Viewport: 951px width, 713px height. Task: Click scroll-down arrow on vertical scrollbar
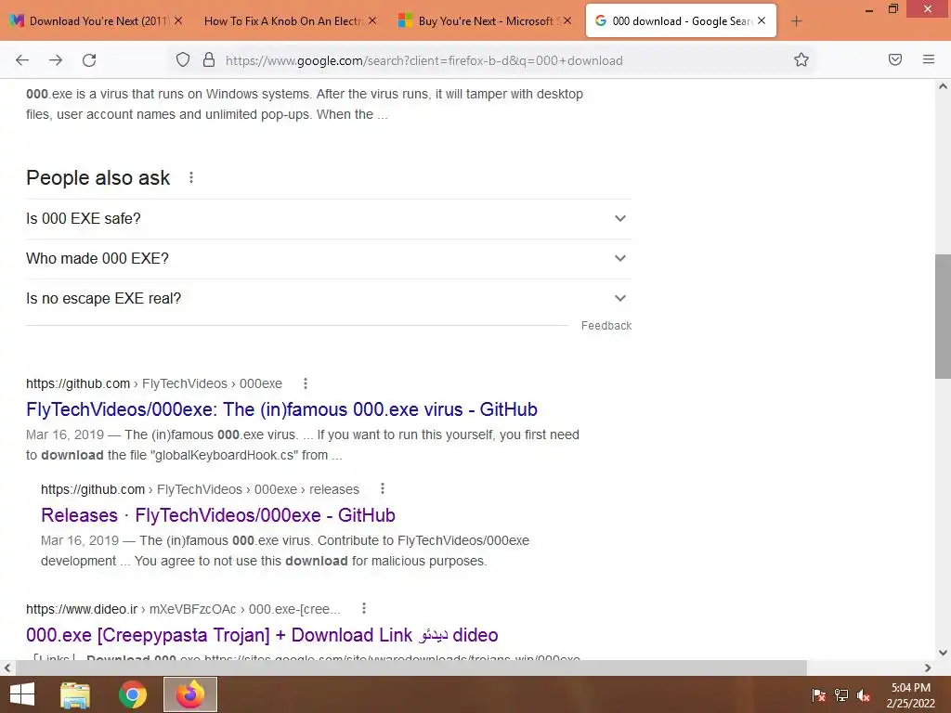[x=943, y=653]
